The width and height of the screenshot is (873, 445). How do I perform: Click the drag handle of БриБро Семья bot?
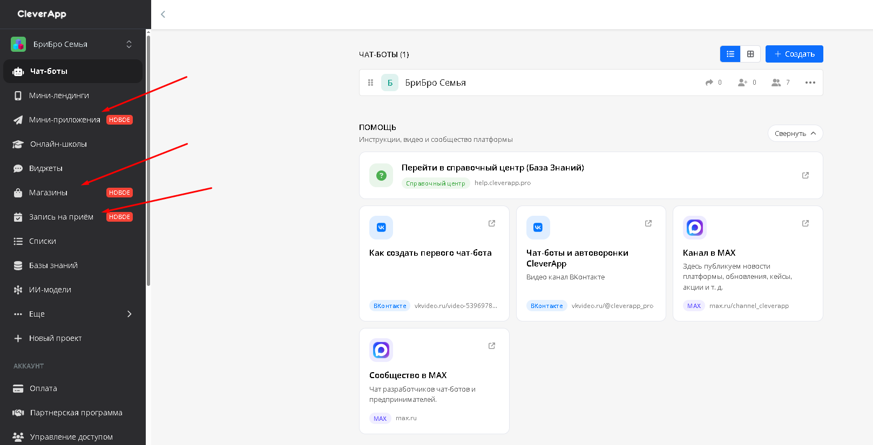[x=370, y=83]
